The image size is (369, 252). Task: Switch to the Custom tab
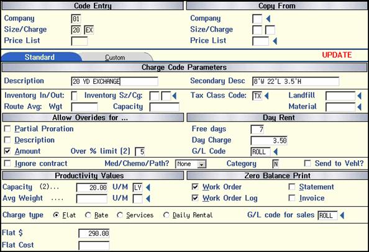click(x=115, y=57)
